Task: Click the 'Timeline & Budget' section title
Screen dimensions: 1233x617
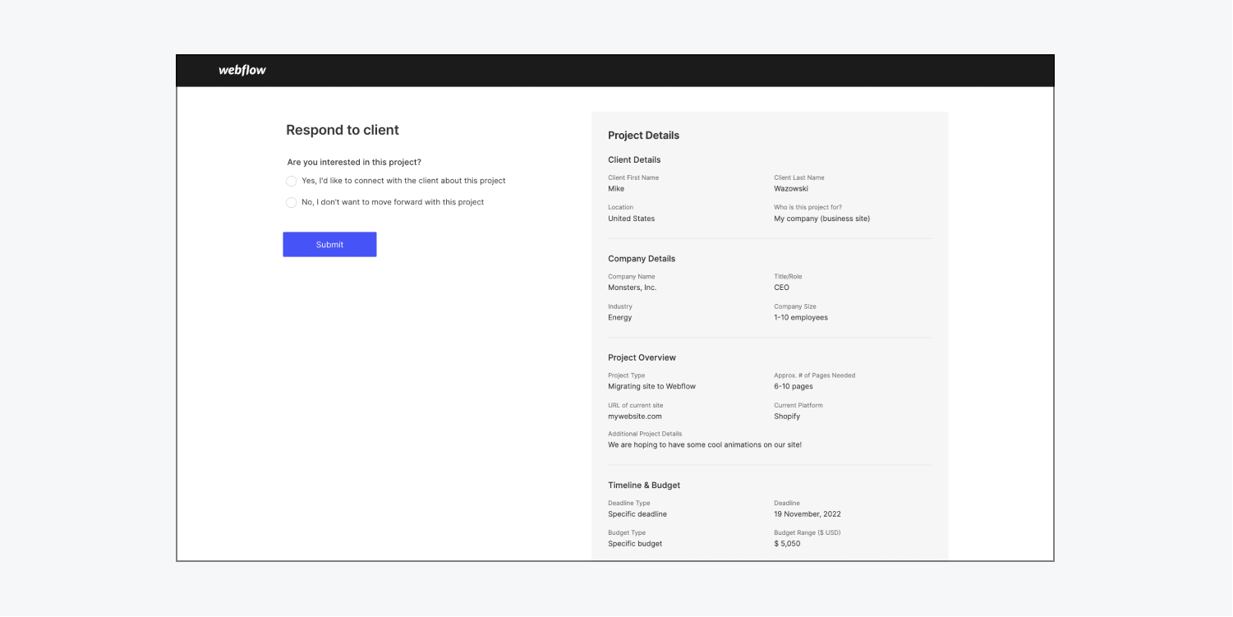Action: (x=644, y=486)
